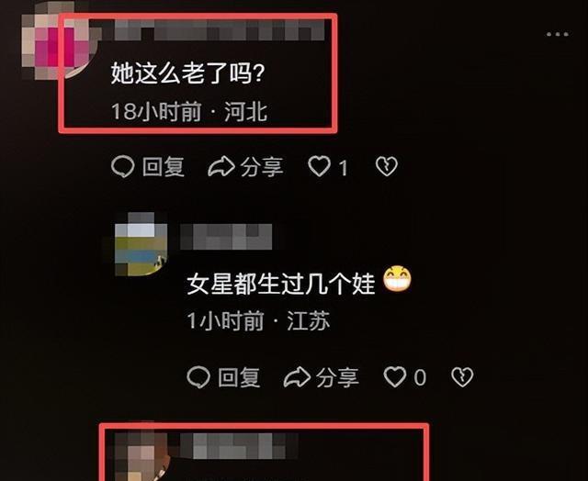The image size is (588, 481).
Task: Like the 她这么老了吗 comment with heart
Action: tap(319, 166)
